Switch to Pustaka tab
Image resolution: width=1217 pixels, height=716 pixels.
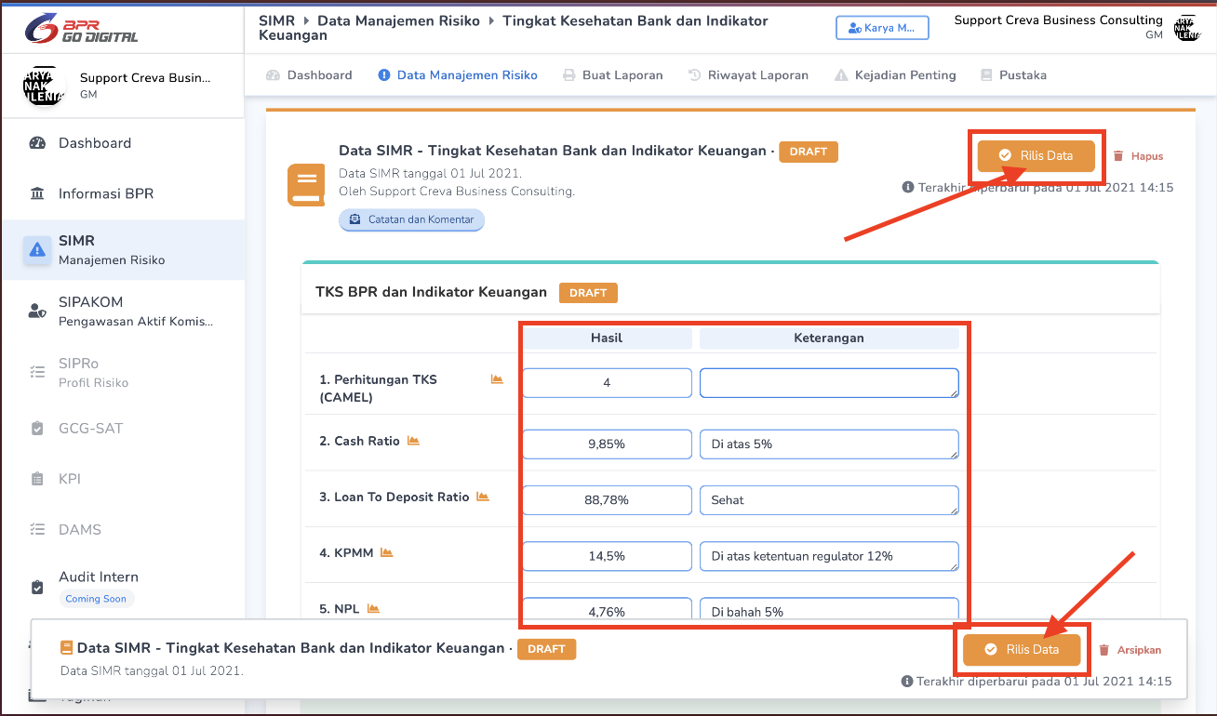point(1013,75)
